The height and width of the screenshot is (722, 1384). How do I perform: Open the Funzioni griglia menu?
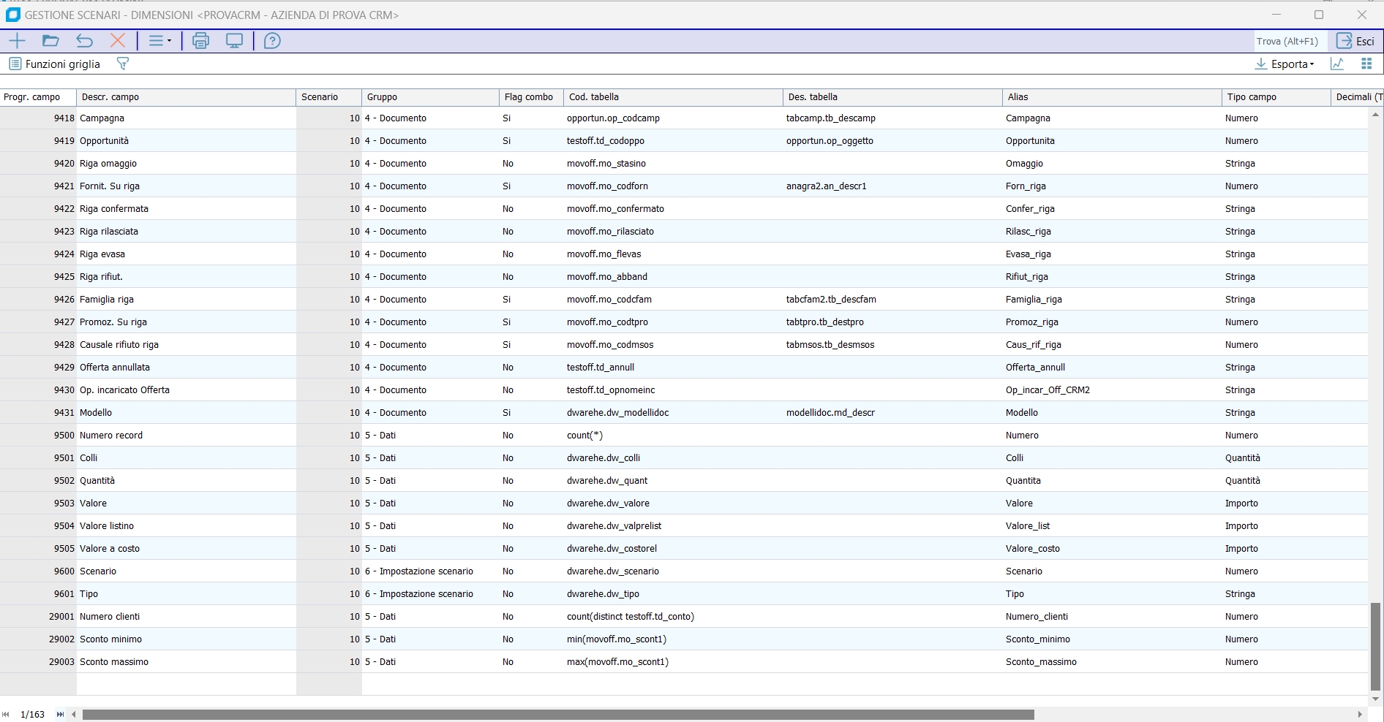click(55, 64)
